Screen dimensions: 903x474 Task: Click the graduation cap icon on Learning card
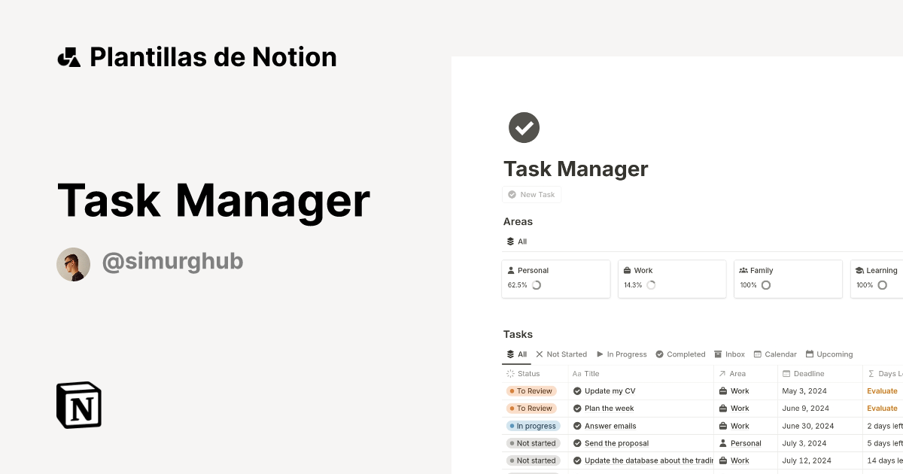[x=858, y=269]
